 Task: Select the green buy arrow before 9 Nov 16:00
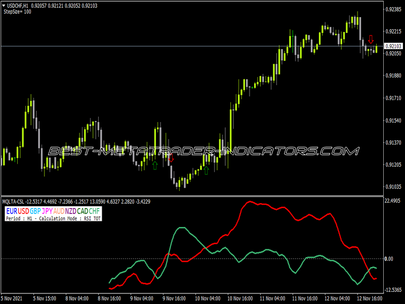(155, 166)
